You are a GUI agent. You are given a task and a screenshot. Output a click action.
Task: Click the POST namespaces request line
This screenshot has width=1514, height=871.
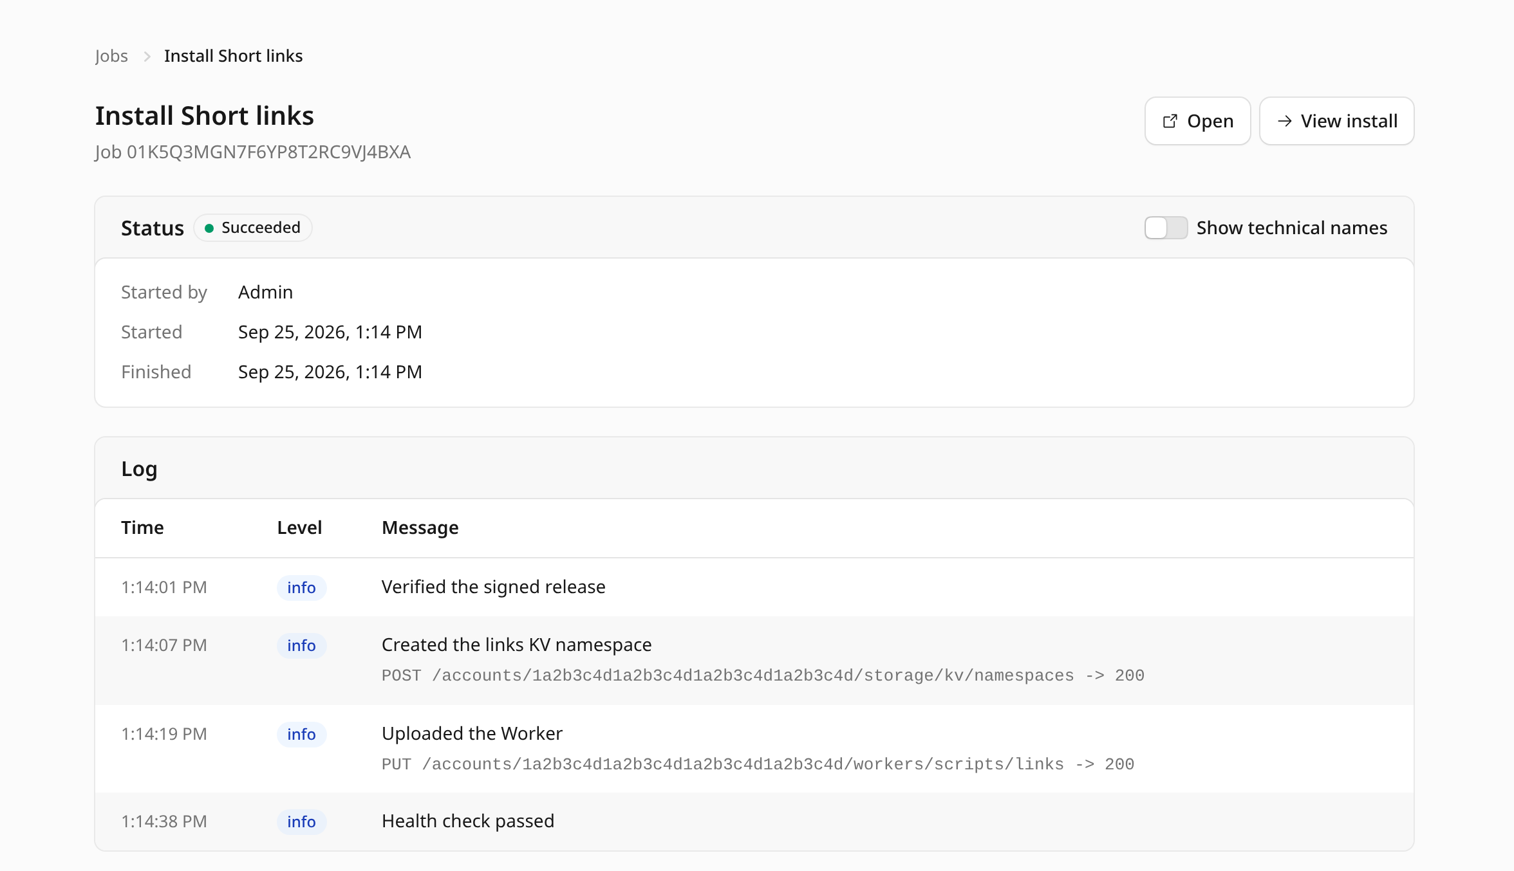tap(763, 675)
